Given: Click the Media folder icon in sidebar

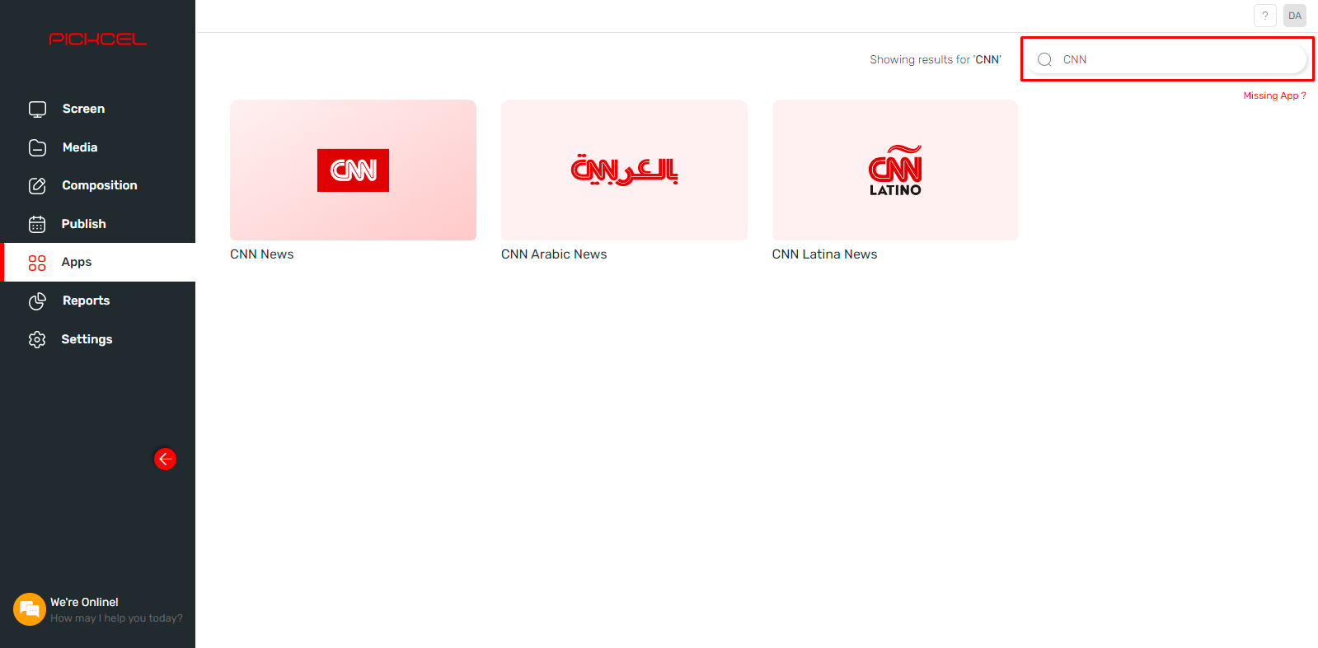Looking at the screenshot, I should [37, 147].
